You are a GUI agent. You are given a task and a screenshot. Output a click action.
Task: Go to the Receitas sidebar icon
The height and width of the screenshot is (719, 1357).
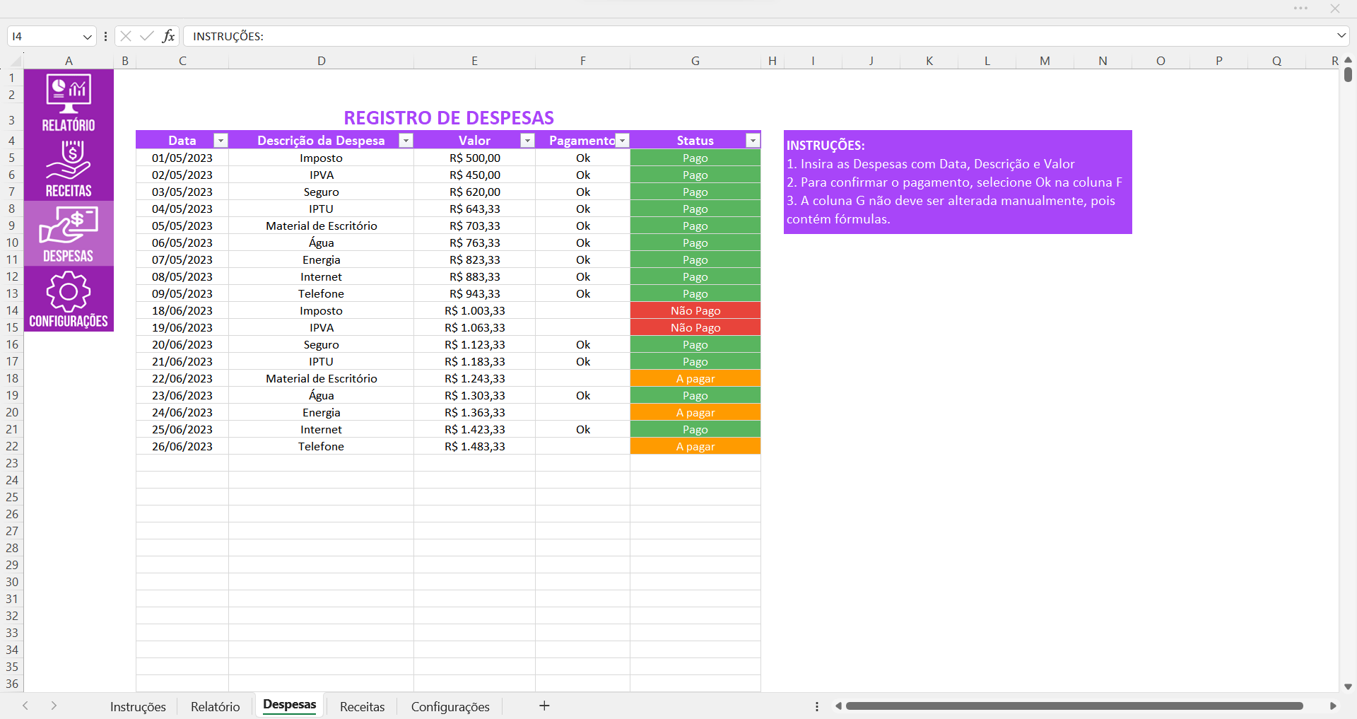click(69, 168)
